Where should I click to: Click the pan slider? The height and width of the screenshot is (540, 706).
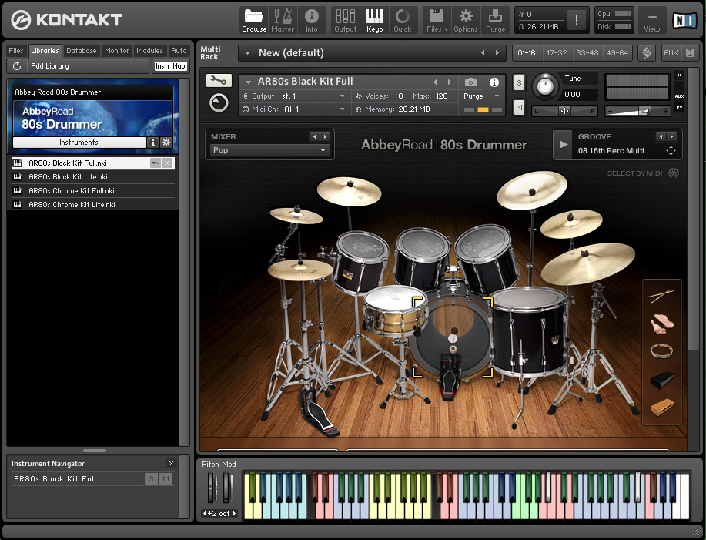click(564, 111)
